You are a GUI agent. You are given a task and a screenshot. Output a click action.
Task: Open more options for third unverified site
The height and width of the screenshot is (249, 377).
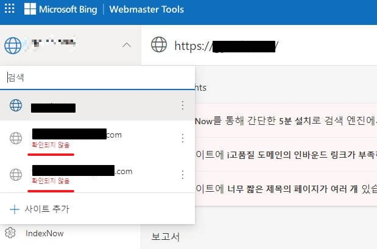point(183,175)
